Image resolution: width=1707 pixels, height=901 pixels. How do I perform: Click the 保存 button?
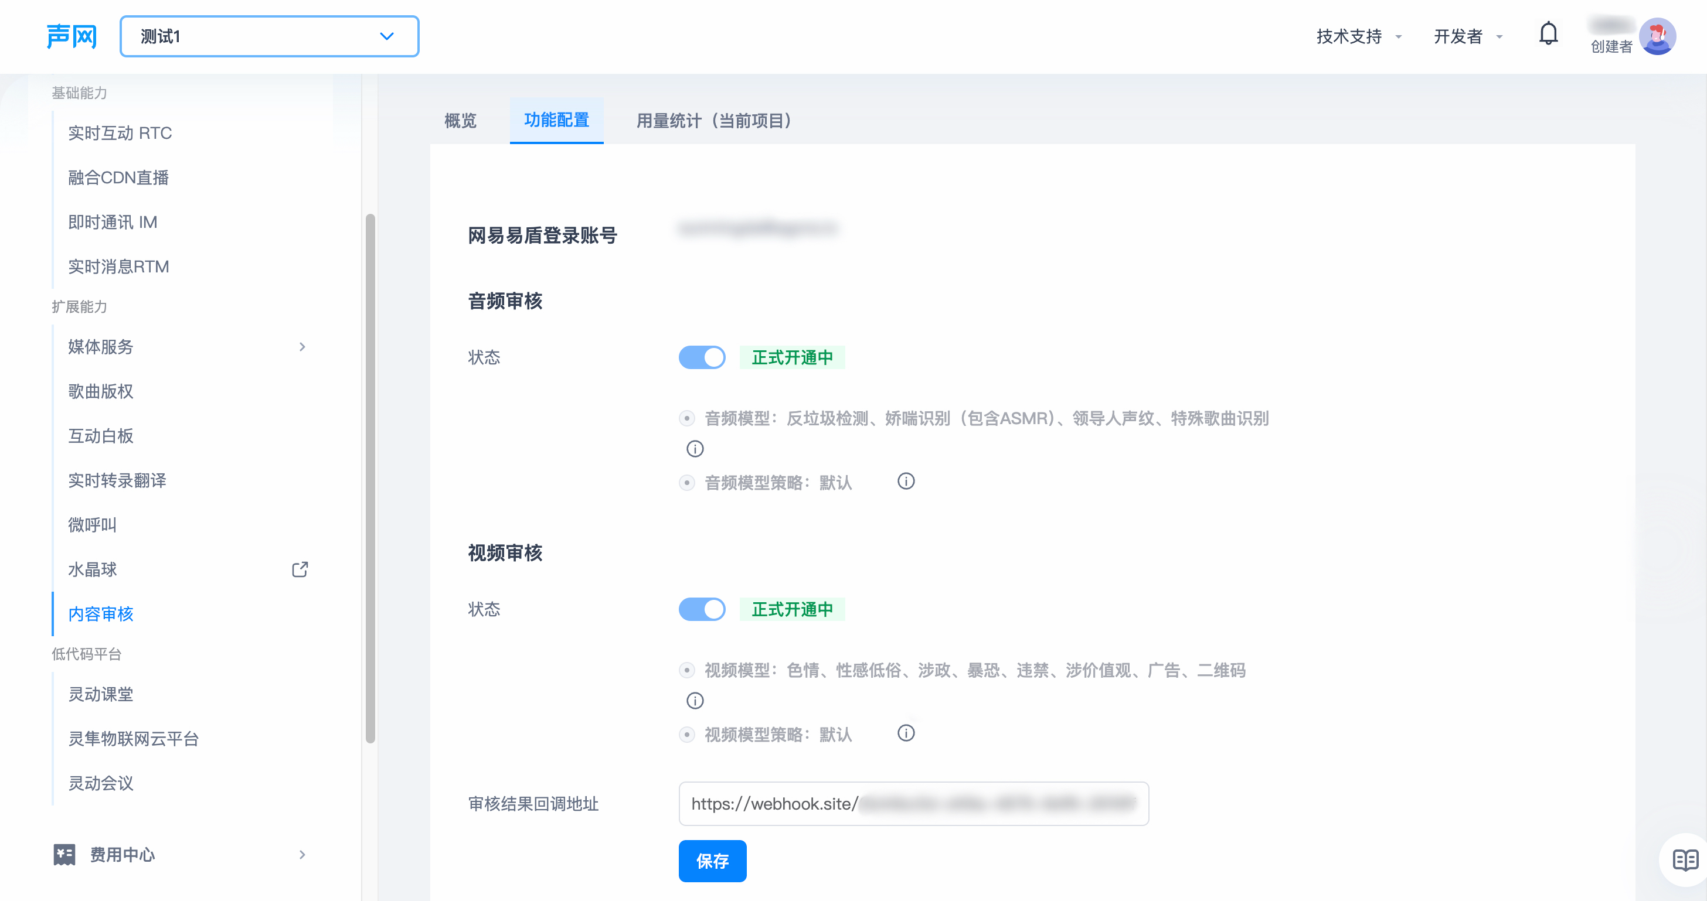click(x=712, y=860)
